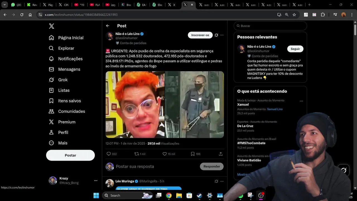This screenshot has height=201, width=357.
Task: Click the Buscar search field
Action: (270, 26)
